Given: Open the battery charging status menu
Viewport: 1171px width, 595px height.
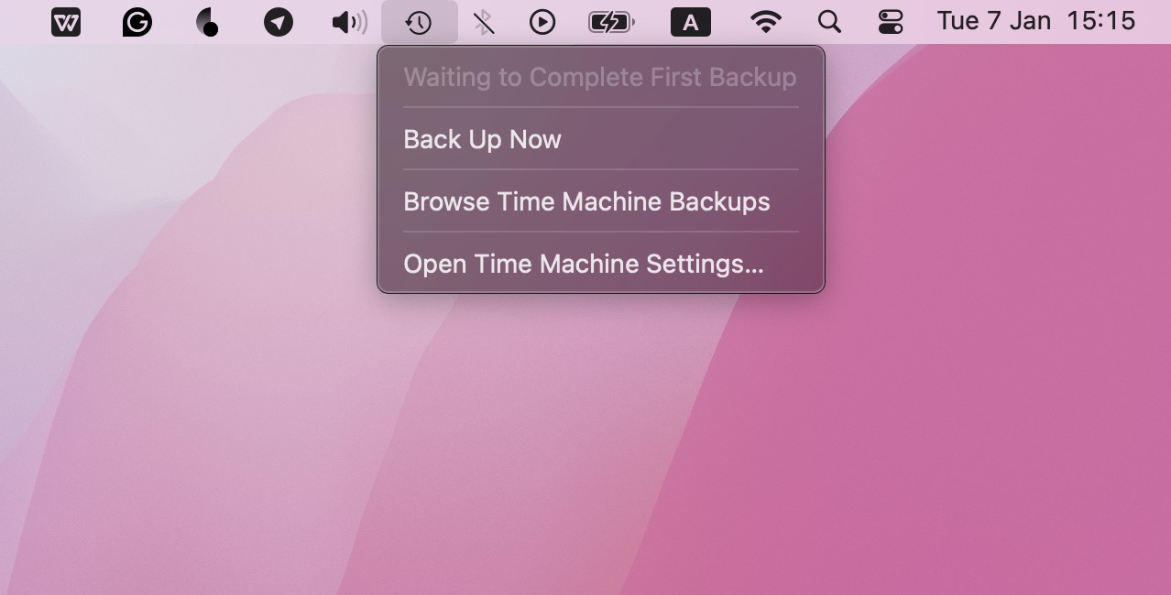Looking at the screenshot, I should 610,22.
